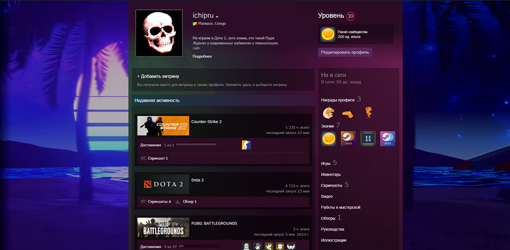Click the years-of-service badge showing 11
Screen dimensions: 510x250
click(x=368, y=139)
